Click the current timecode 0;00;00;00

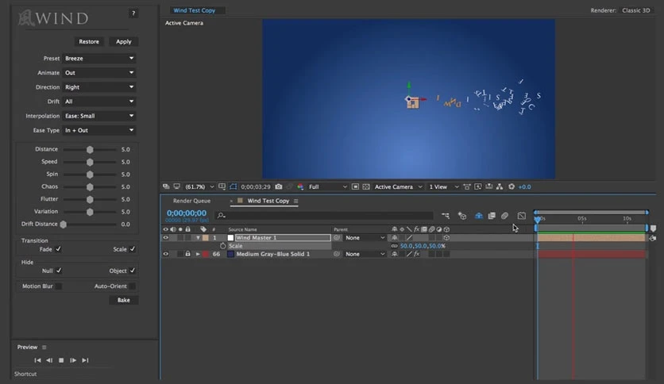pyautogui.click(x=187, y=213)
